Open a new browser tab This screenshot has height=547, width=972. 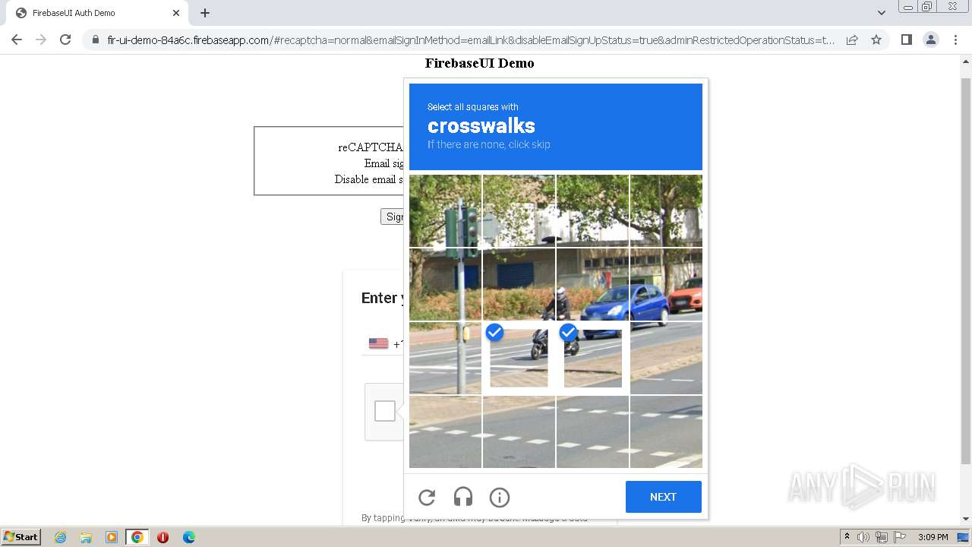[x=205, y=13]
